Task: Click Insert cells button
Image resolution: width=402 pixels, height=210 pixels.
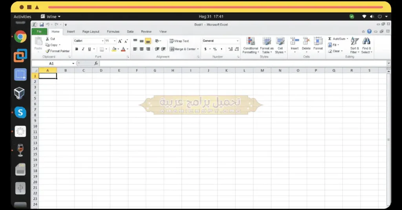Action: coord(294,45)
